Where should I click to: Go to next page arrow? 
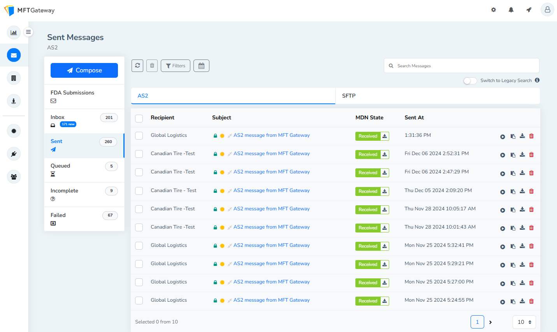tap(490, 322)
